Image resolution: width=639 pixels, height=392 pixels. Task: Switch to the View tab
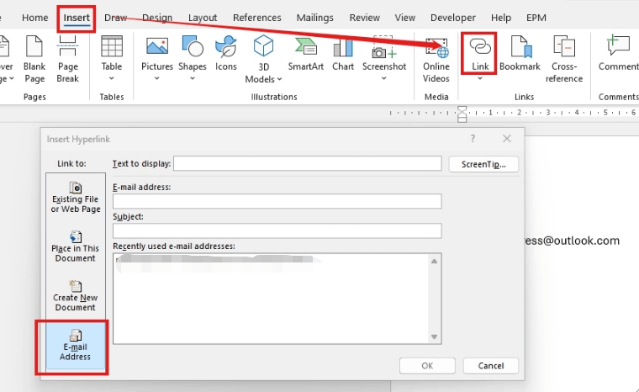pyautogui.click(x=405, y=18)
